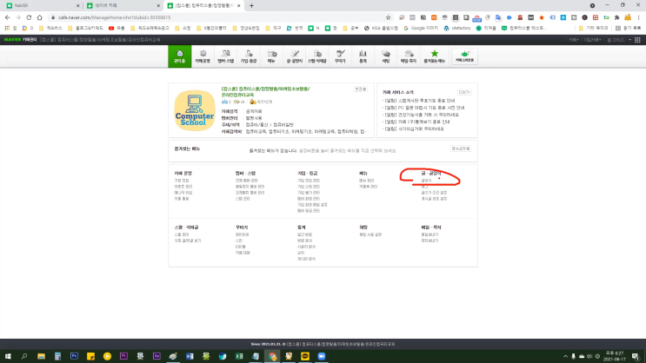Switch to the second 네이버 카페 browser tab
Screen dimensions: 646x363
(x=123, y=6)
